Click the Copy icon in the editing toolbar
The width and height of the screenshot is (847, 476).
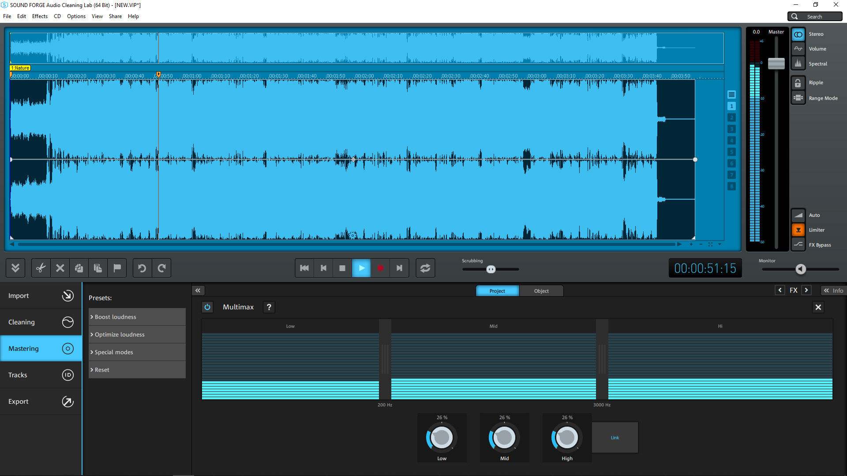pyautogui.click(x=98, y=268)
